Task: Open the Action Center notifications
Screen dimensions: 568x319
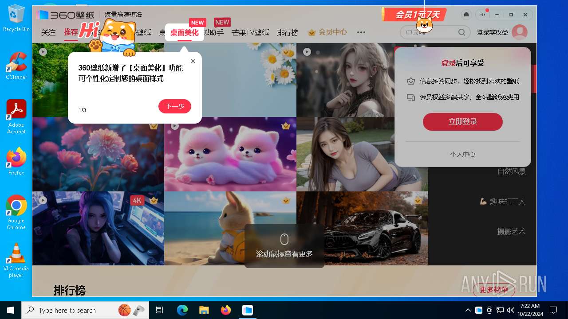Action: click(553, 310)
